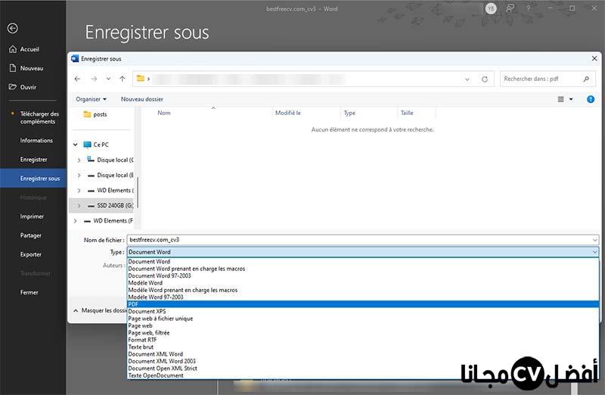This screenshot has height=395, width=605.
Task: Expand Disque local (E:) node
Action: coord(79,176)
